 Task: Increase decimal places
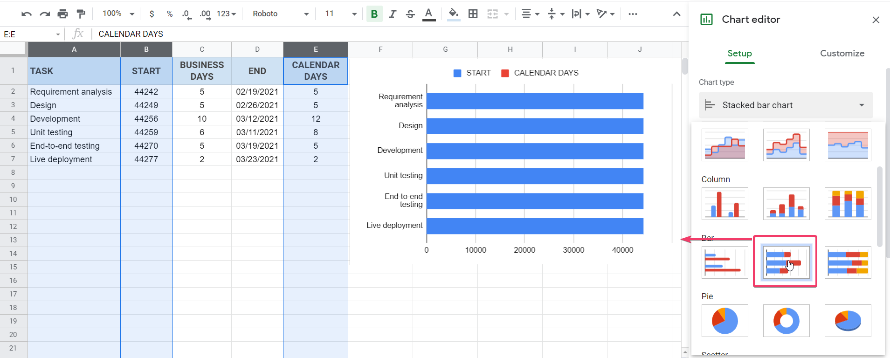tap(205, 14)
